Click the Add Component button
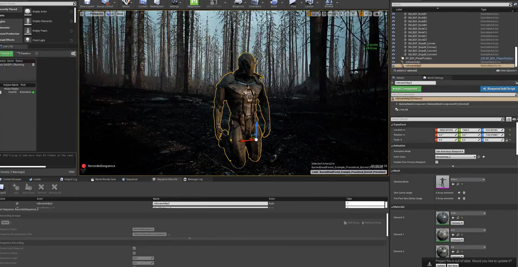518x267 pixels. pos(406,89)
